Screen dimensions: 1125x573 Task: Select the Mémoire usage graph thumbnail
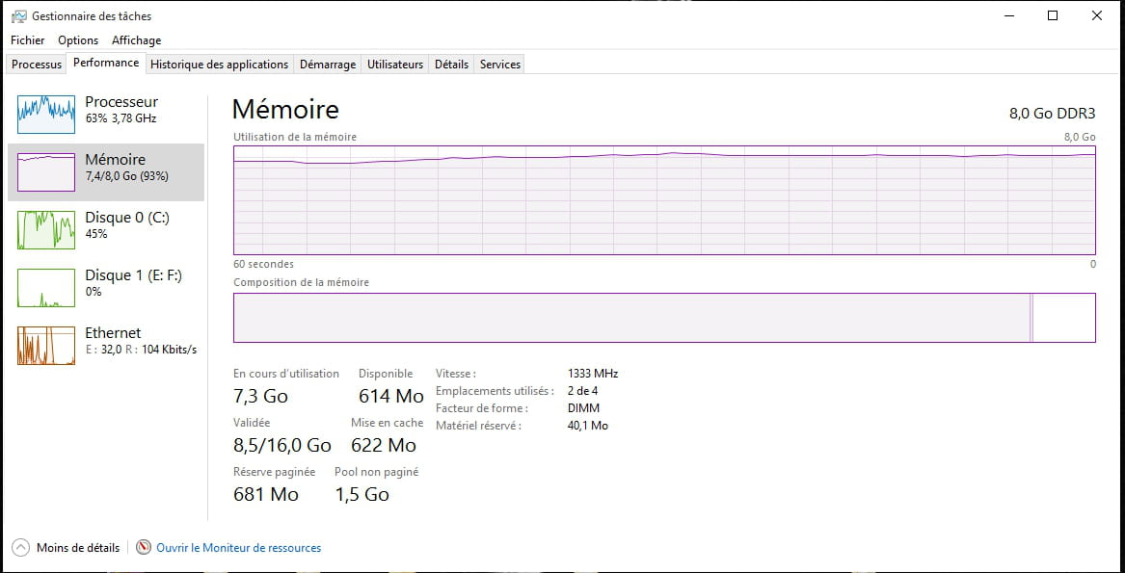click(x=45, y=171)
